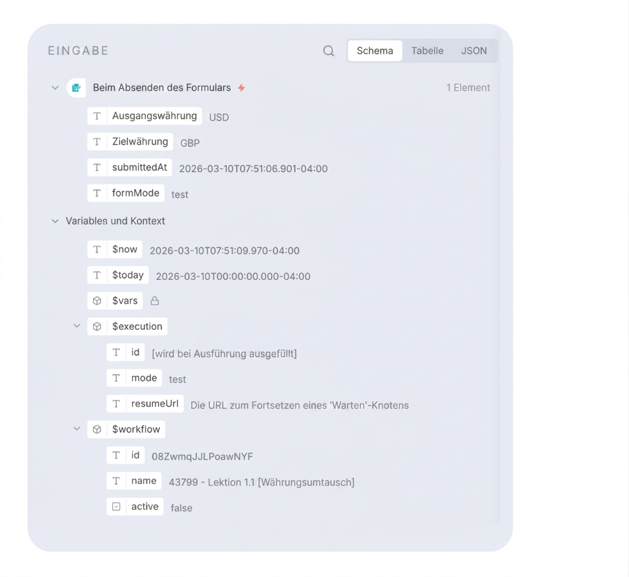Select the resumeUrl field under $execution
This screenshot has height=577, width=629.
[x=145, y=404]
